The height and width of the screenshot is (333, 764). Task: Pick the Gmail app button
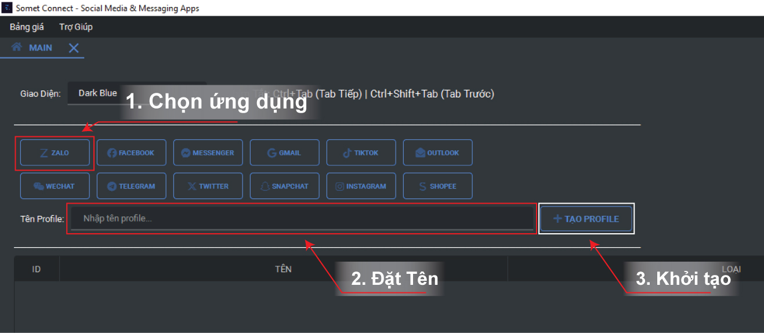point(285,153)
